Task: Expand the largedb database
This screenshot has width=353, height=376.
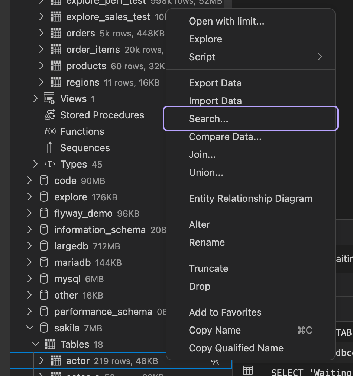Action: coord(29,246)
